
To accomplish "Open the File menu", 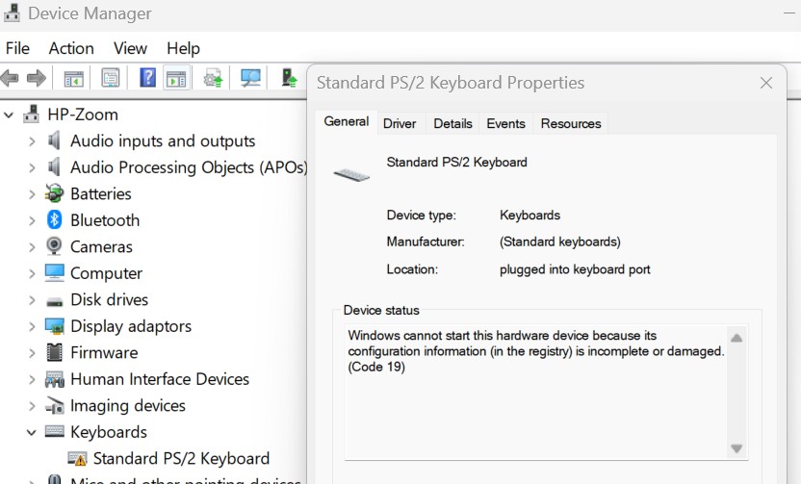I will [18, 48].
